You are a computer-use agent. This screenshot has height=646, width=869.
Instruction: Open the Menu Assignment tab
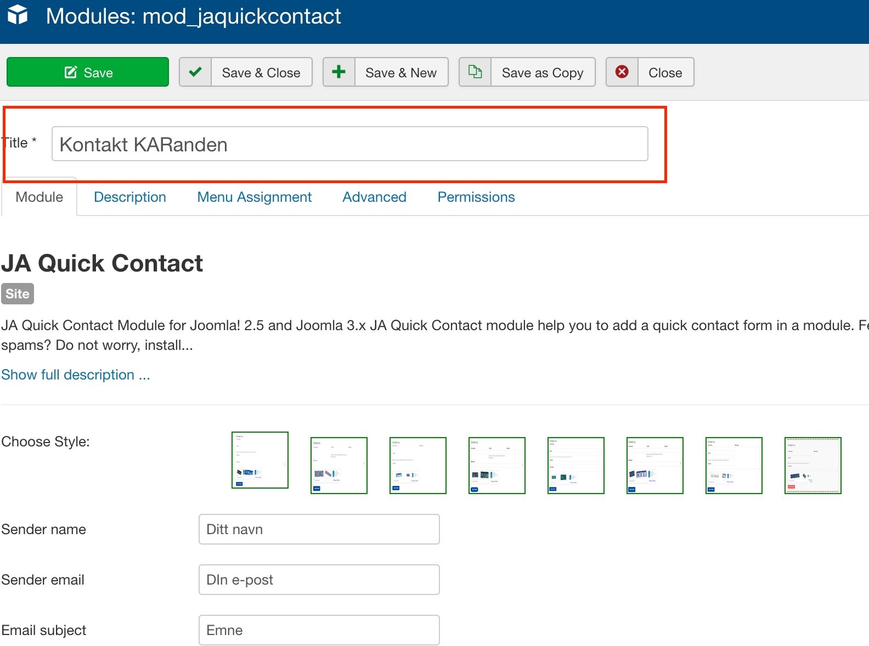pyautogui.click(x=255, y=197)
